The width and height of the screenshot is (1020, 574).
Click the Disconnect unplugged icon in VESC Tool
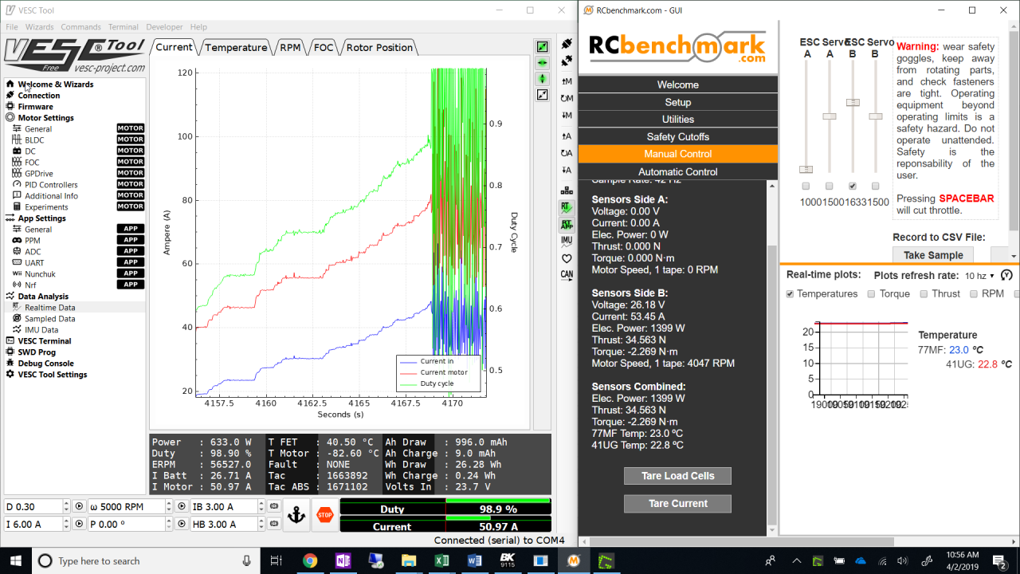pos(567,61)
